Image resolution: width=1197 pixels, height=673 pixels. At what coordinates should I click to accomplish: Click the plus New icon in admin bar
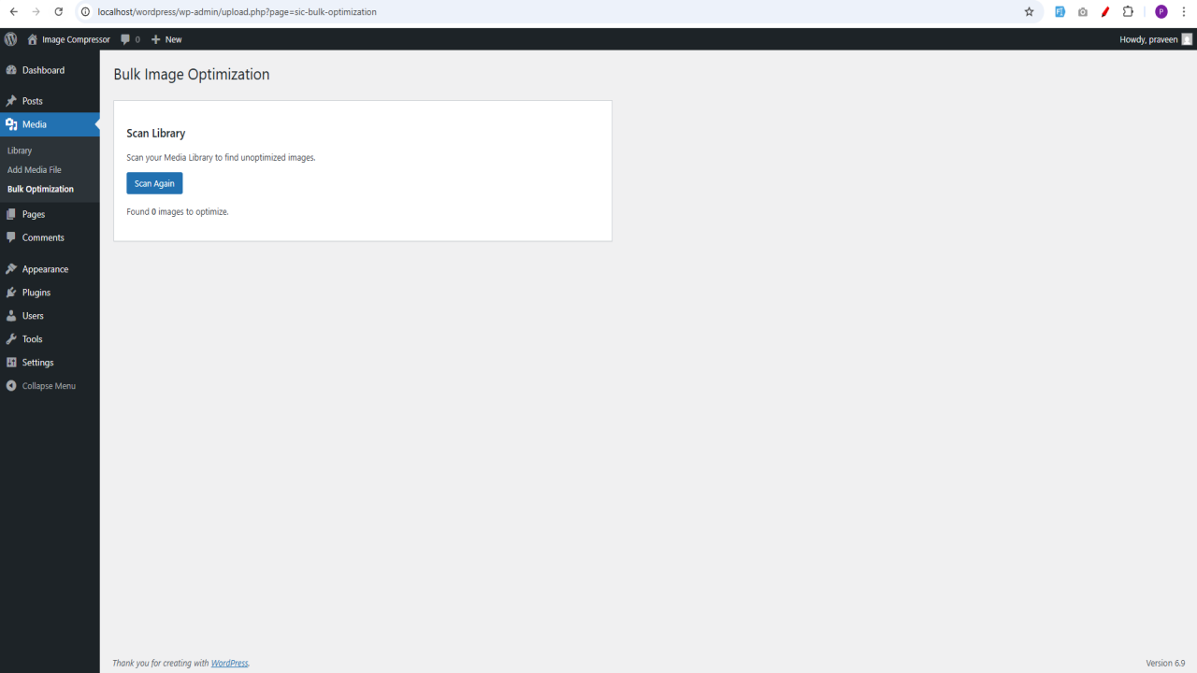pyautogui.click(x=156, y=39)
